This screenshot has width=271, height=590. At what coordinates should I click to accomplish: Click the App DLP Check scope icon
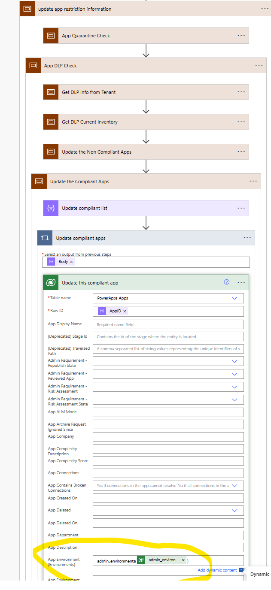point(33,65)
